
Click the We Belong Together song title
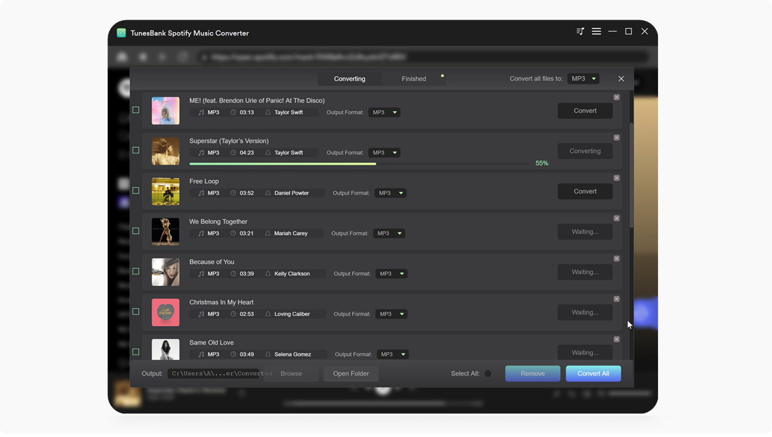coord(218,222)
